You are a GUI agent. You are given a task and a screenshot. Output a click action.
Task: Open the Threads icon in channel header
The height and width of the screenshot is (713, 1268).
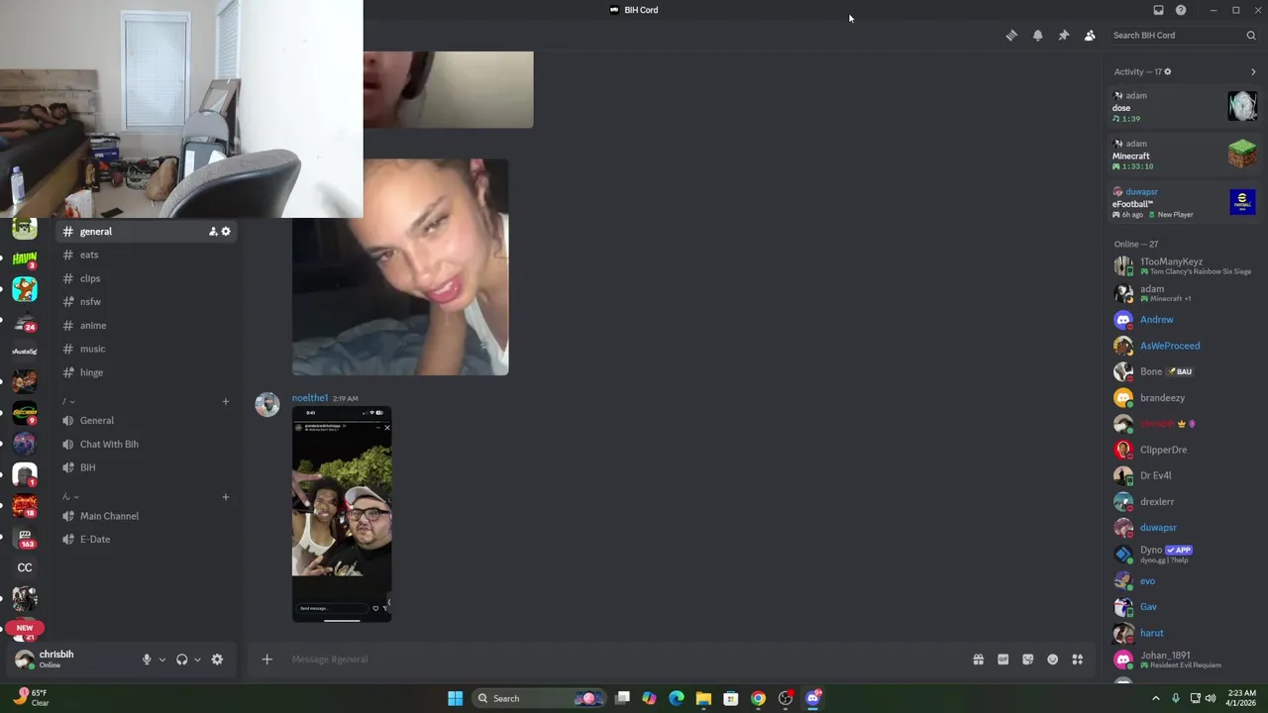pyautogui.click(x=1011, y=36)
